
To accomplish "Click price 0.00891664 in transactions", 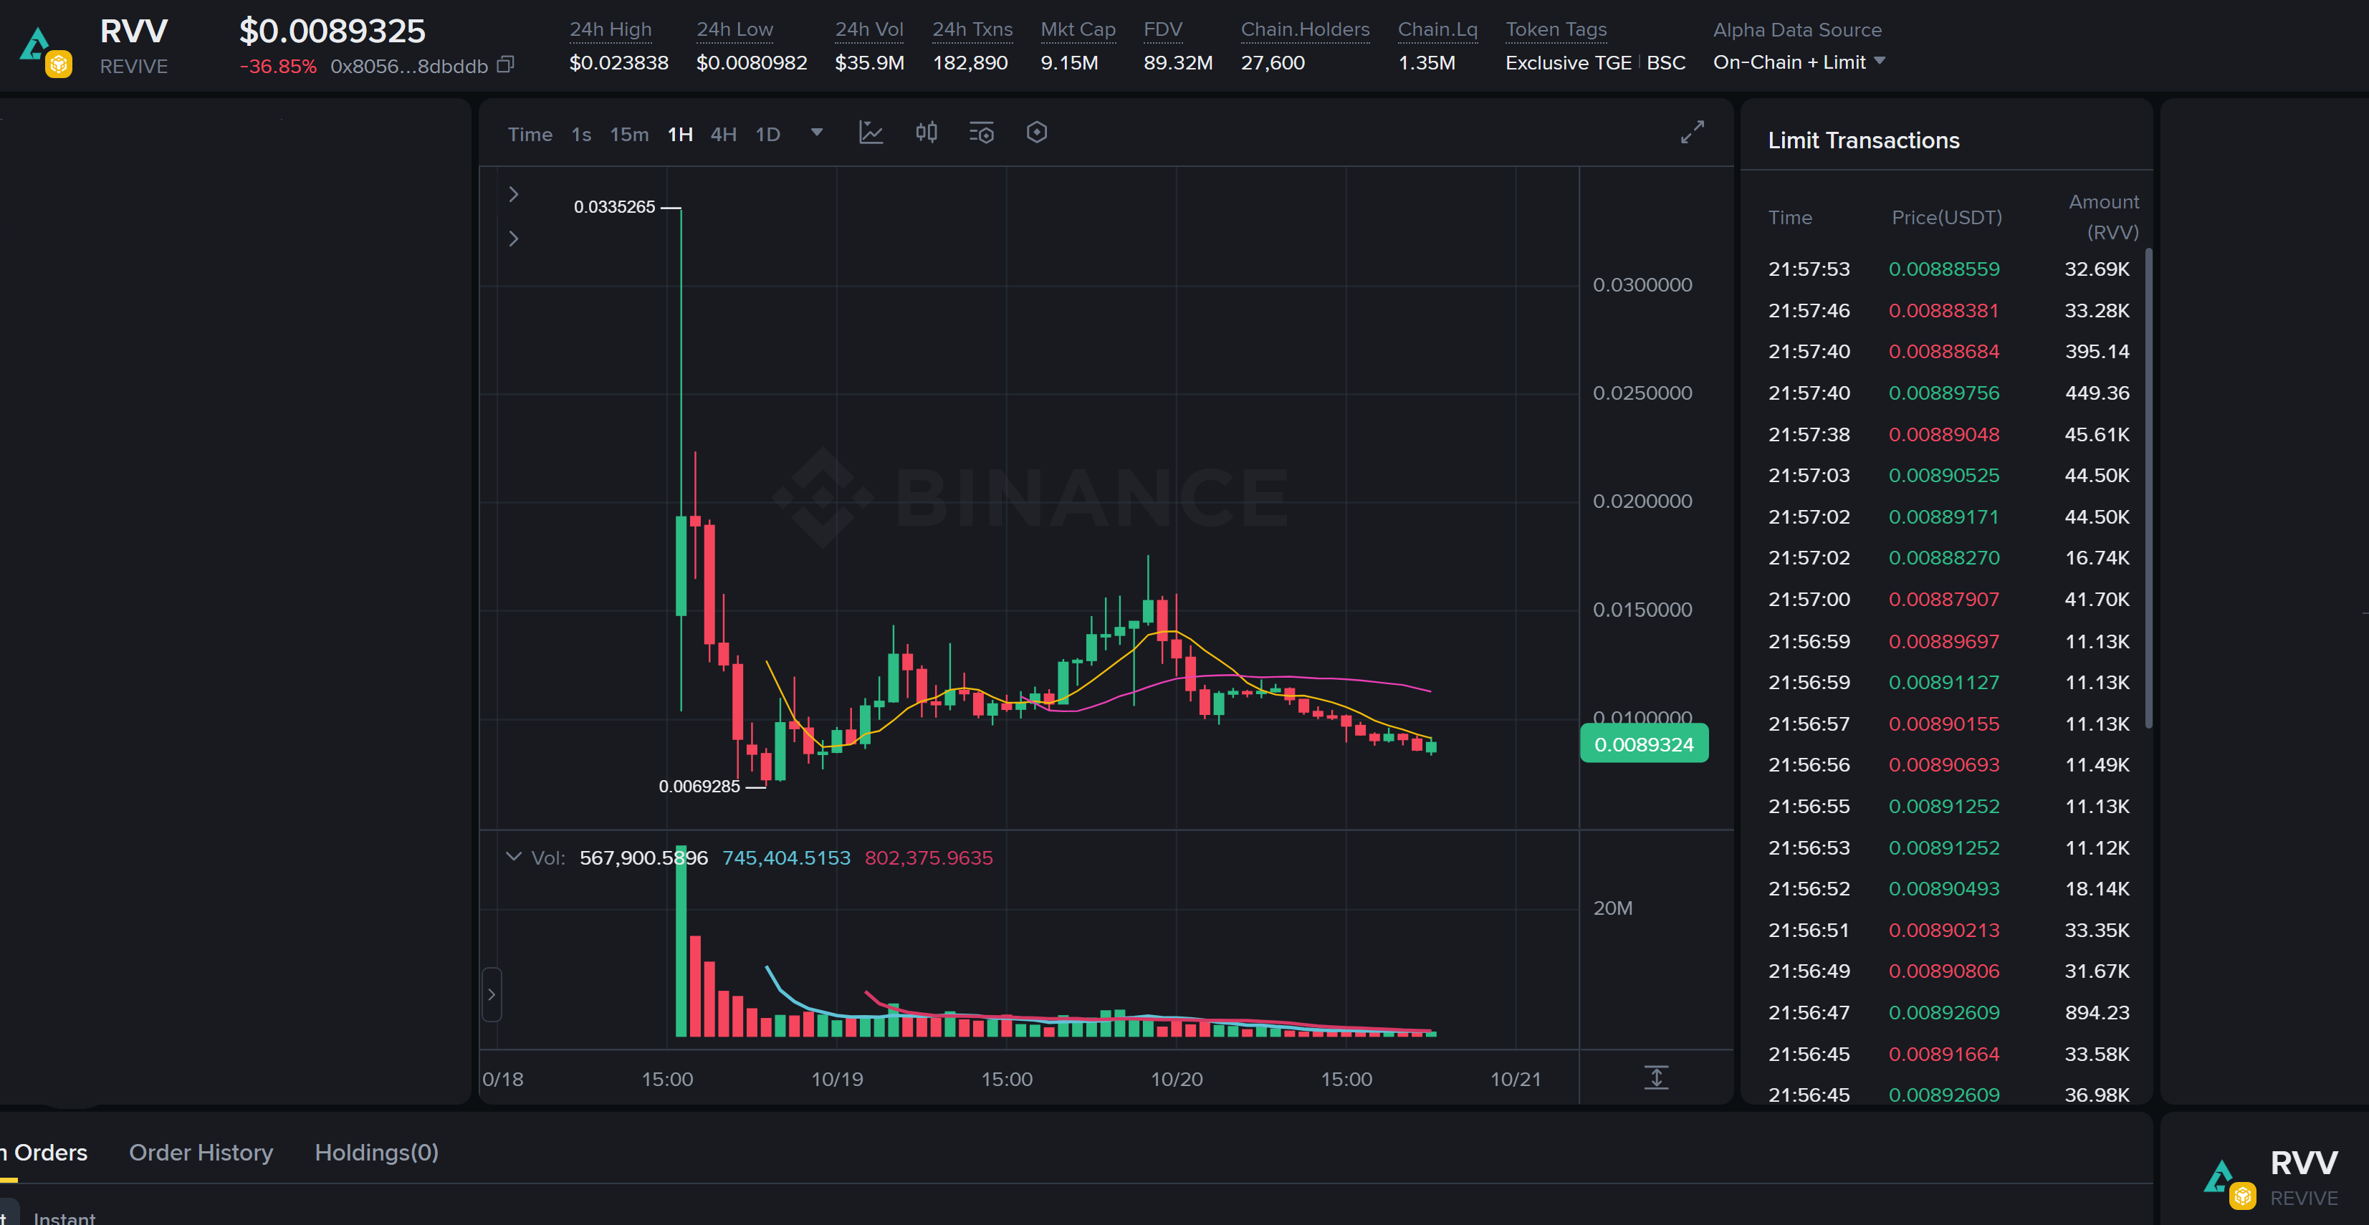I will pos(1943,1054).
